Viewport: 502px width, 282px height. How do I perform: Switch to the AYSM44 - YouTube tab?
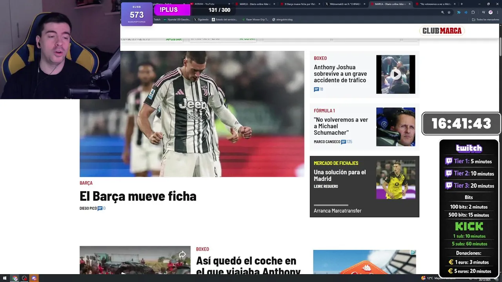pyautogui.click(x=210, y=4)
